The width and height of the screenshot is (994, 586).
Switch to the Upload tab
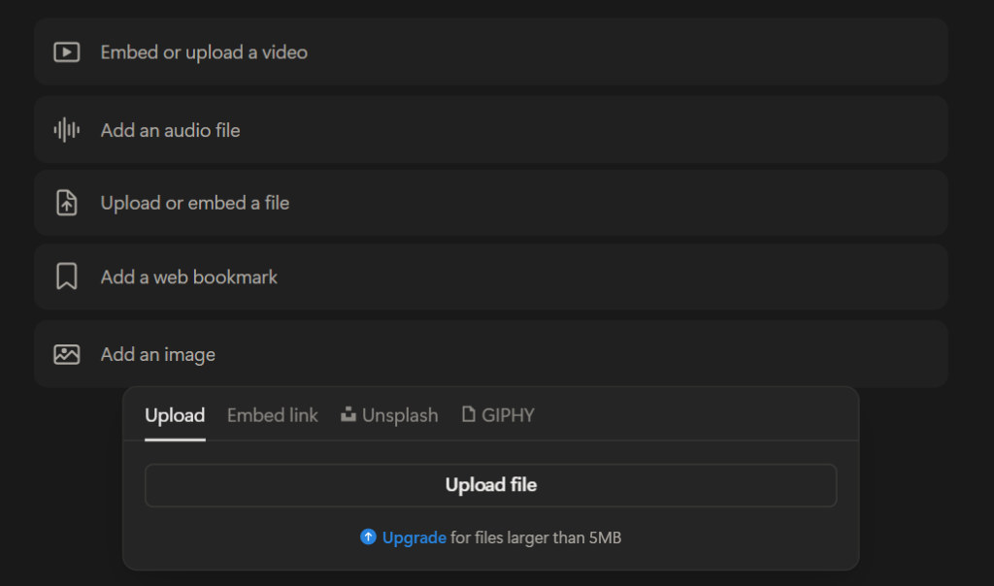coord(175,414)
